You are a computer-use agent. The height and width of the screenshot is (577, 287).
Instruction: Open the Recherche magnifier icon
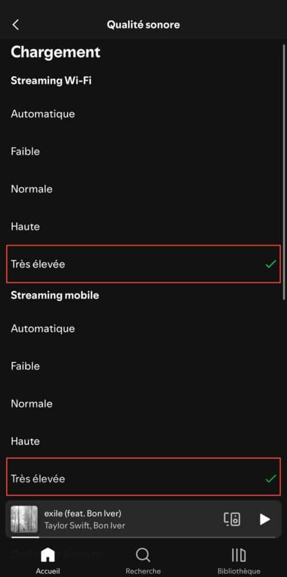(143, 554)
